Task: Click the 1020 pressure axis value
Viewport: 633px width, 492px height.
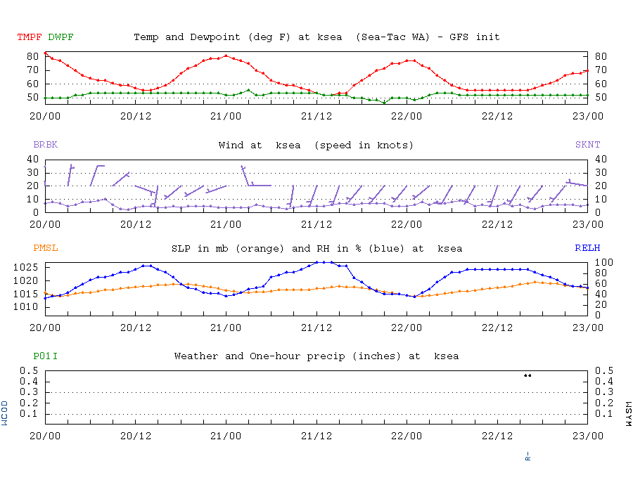Action: pos(25,280)
